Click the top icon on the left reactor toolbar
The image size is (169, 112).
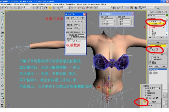point(2,13)
